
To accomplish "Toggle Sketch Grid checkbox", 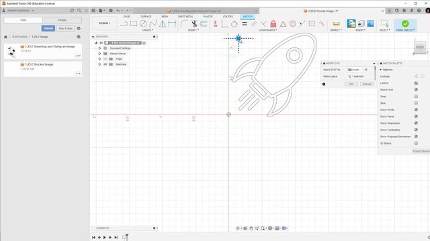I will click(x=416, y=90).
